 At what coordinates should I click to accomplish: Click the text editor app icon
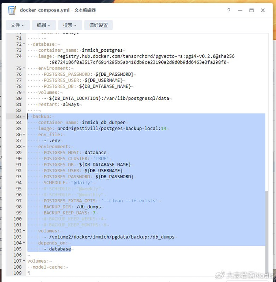pyautogui.click(x=12, y=11)
